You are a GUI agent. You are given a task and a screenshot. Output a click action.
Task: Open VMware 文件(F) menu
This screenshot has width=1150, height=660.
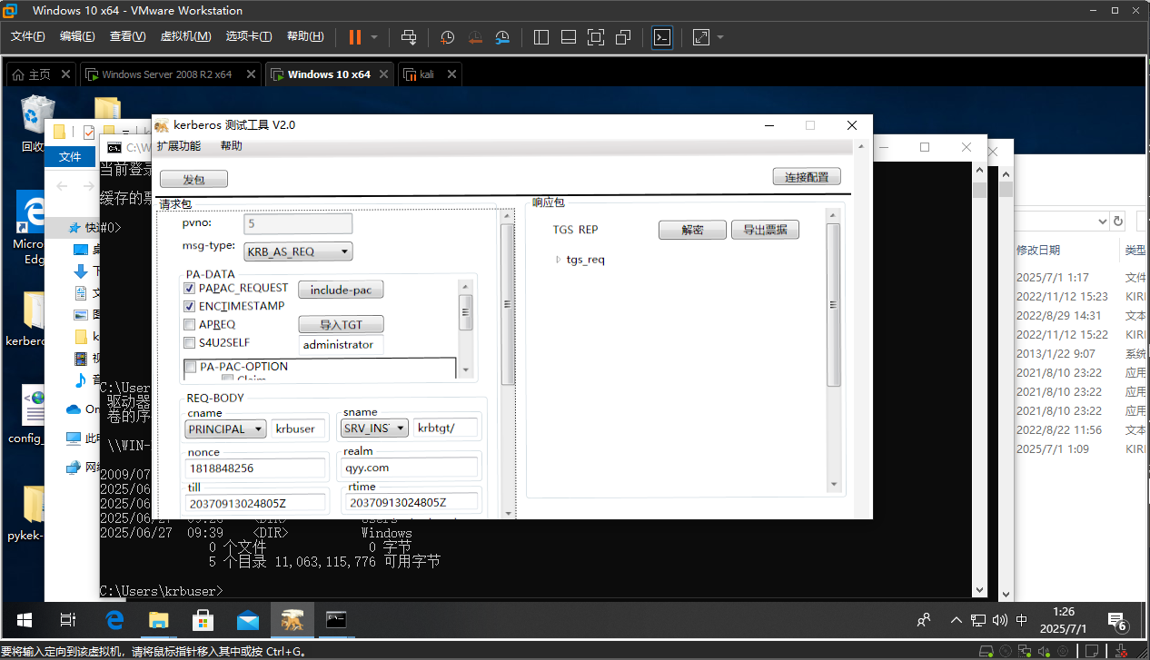coord(28,37)
